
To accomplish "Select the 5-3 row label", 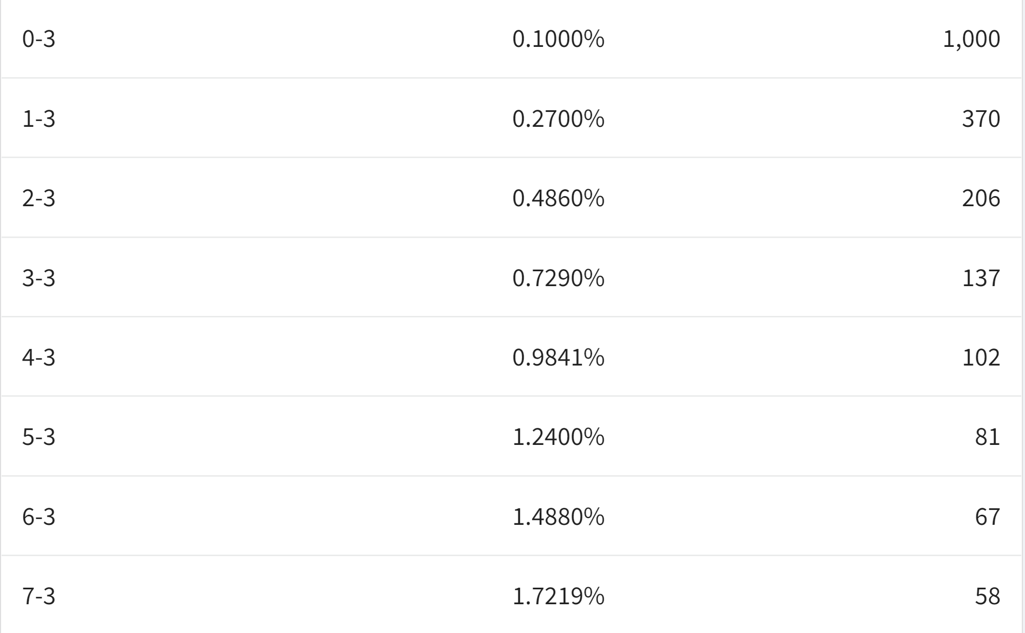I will (38, 437).
